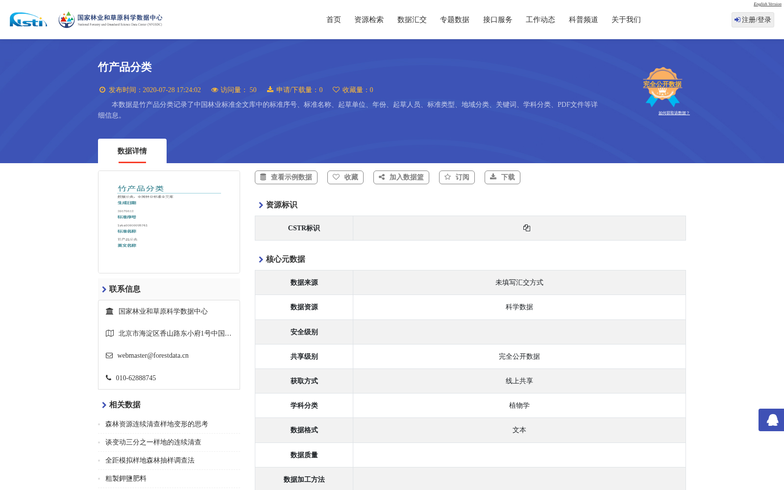Viewport: 784px width, 490px height.
Task: Click the download icon beside 申请/下载量
Action: [270, 89]
